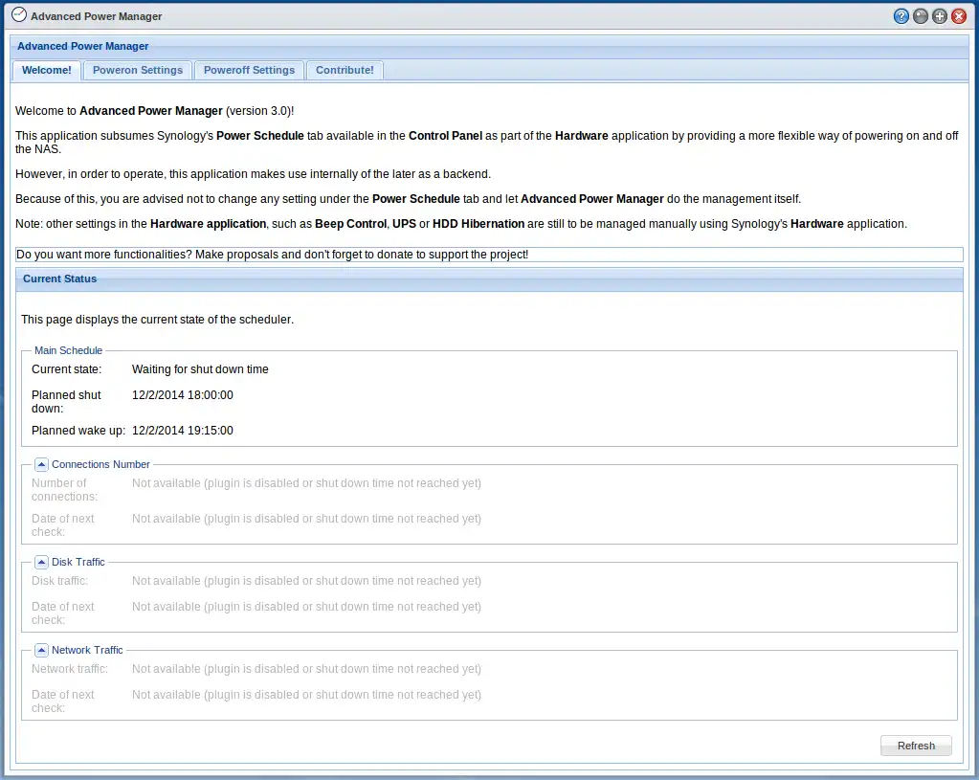Collapse the Network Traffic section

(41, 650)
